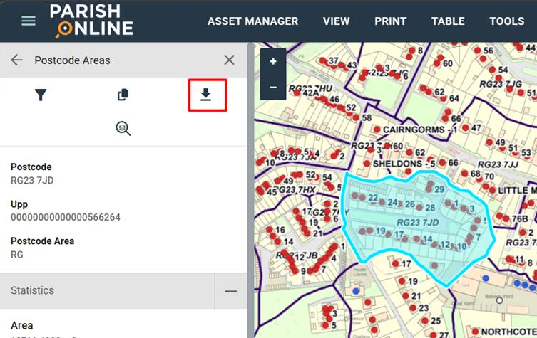Zoom in with the map plus button
537x338 pixels.
click(273, 62)
